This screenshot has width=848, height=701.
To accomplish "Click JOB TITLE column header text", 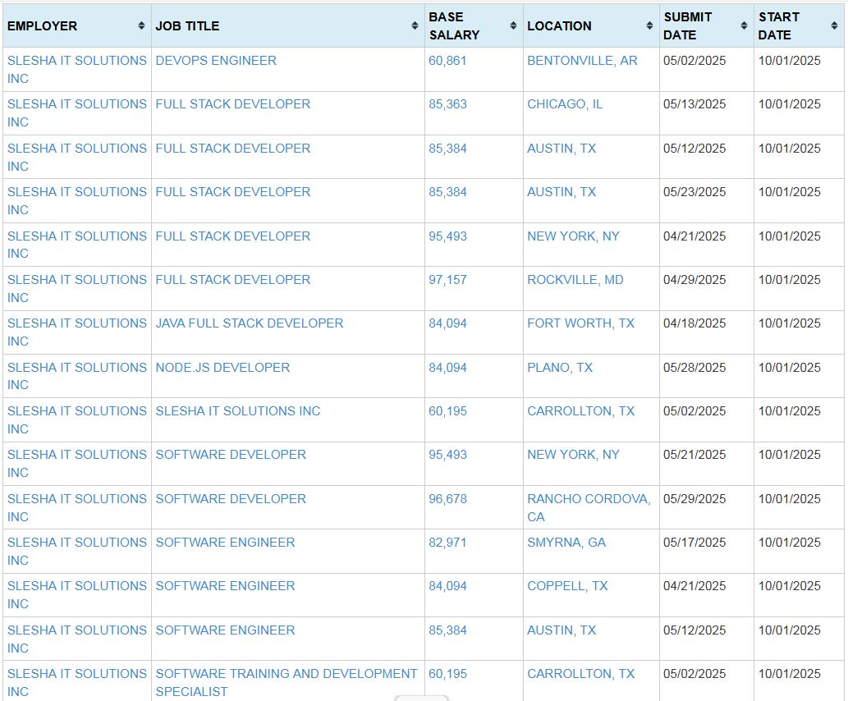I will coord(187,26).
